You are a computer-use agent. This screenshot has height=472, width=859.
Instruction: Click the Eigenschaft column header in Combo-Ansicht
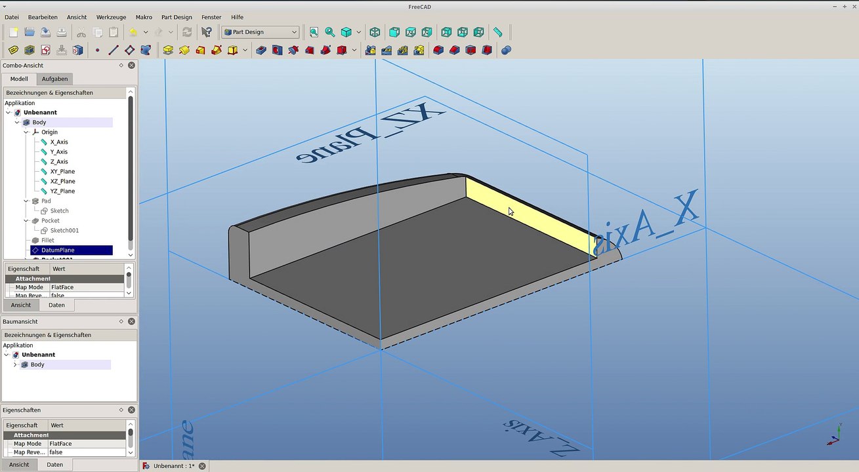(24, 269)
